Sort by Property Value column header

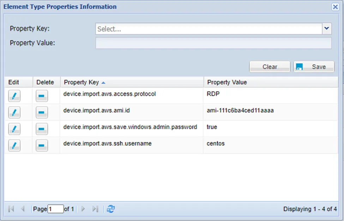[x=271, y=82]
